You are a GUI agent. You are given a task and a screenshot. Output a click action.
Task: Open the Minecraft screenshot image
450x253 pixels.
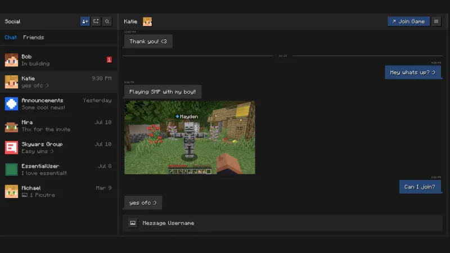[190, 137]
